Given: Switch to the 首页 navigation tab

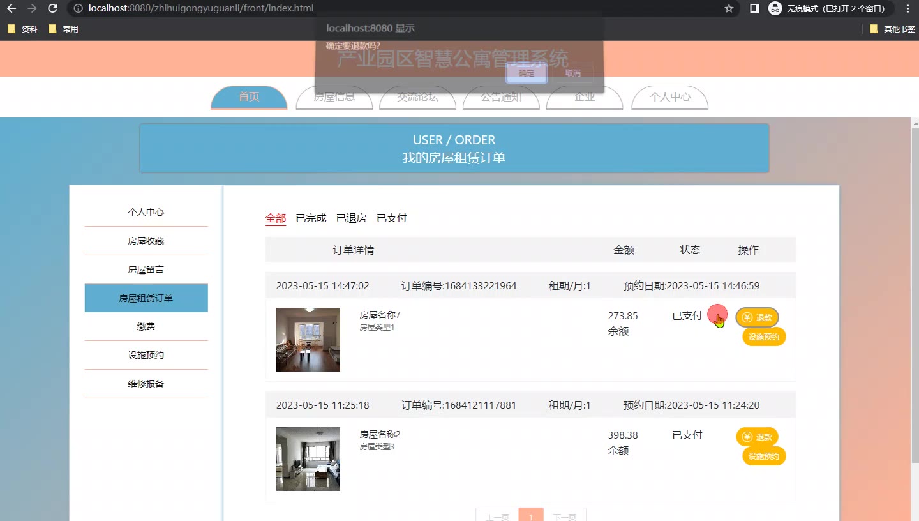Looking at the screenshot, I should click(x=249, y=97).
